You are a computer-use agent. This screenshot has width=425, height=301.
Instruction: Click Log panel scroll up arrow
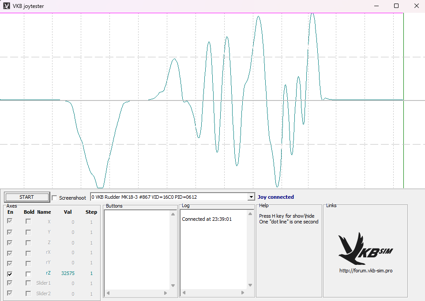[x=250, y=214]
